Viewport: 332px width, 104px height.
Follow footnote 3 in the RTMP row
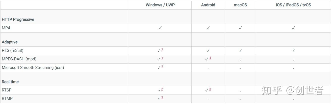162,98
